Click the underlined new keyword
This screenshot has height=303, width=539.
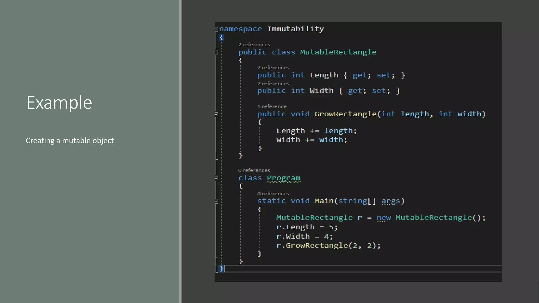coord(383,218)
